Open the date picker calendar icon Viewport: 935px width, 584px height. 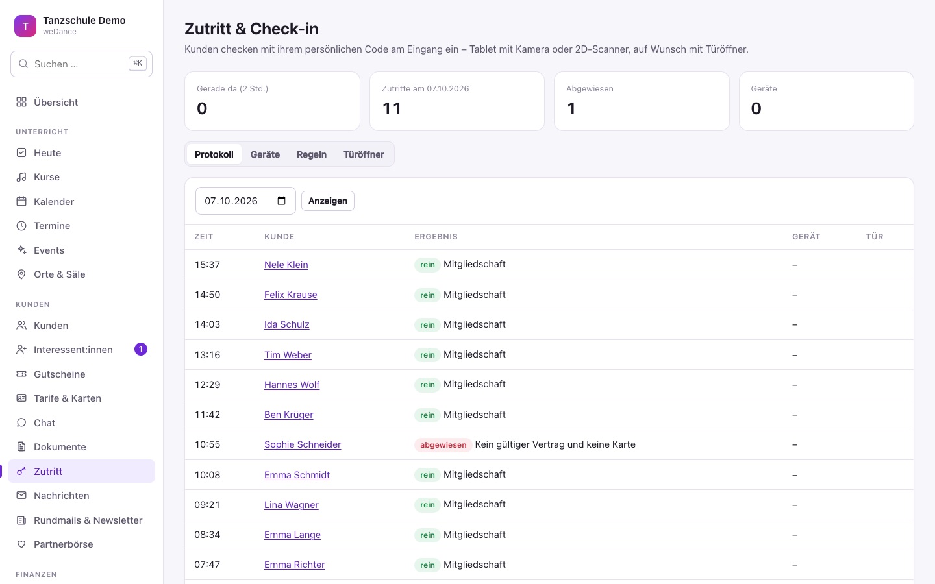(x=282, y=201)
